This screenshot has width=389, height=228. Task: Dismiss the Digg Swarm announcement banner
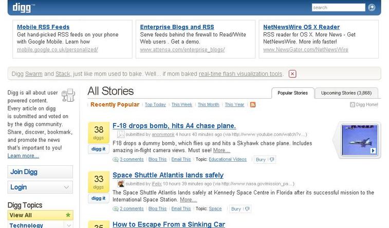click(292, 74)
